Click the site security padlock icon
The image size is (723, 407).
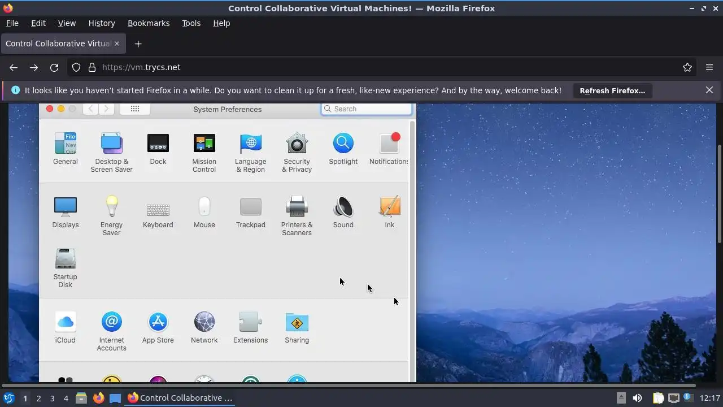click(x=92, y=67)
